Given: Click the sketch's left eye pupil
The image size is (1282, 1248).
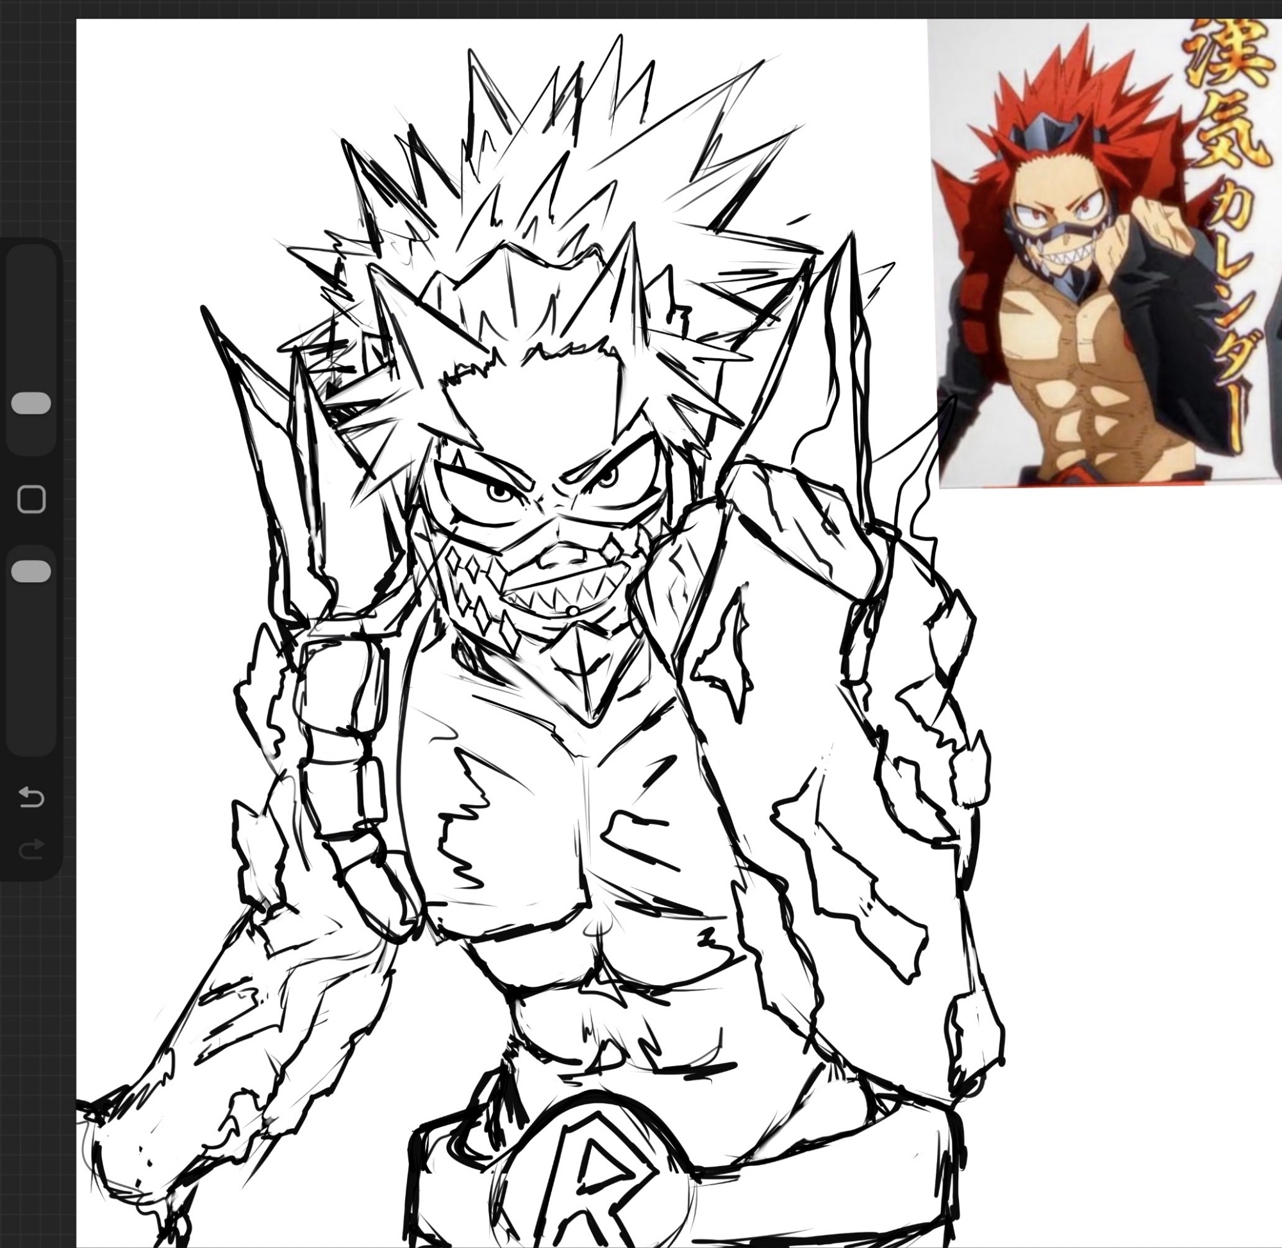Looking at the screenshot, I should click(x=501, y=491).
